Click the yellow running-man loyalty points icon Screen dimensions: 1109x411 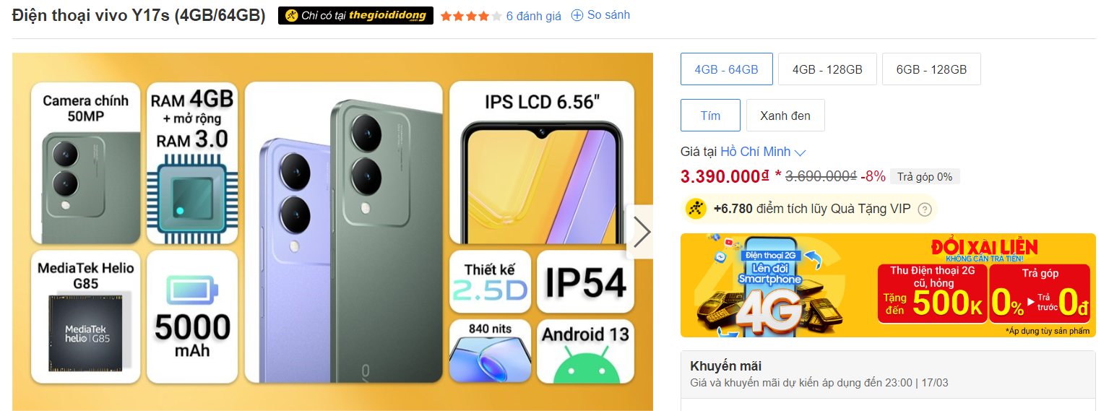point(696,209)
